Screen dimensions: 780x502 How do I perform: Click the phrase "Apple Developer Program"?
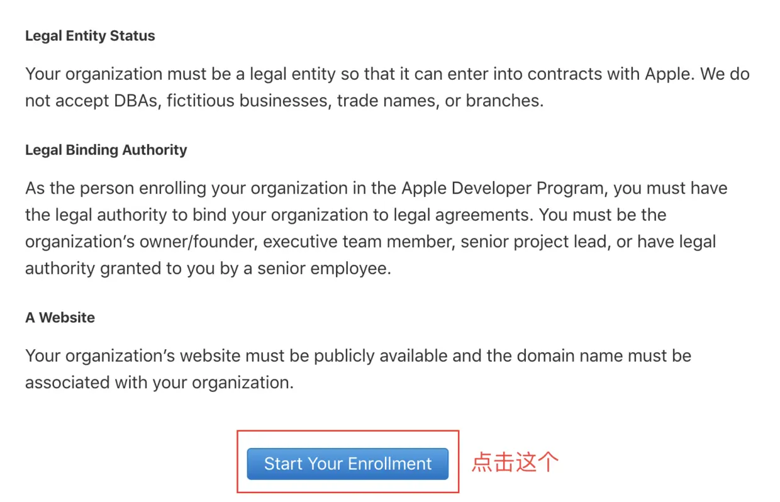point(503,189)
